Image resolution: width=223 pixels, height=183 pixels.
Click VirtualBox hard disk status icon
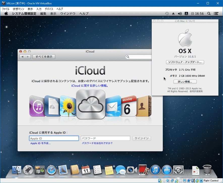[160, 180]
